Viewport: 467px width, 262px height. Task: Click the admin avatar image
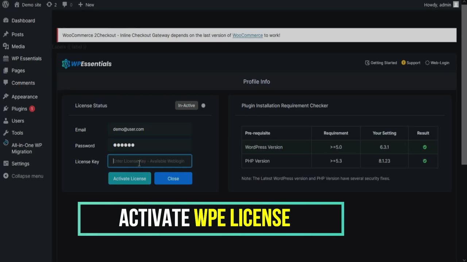coord(456,5)
